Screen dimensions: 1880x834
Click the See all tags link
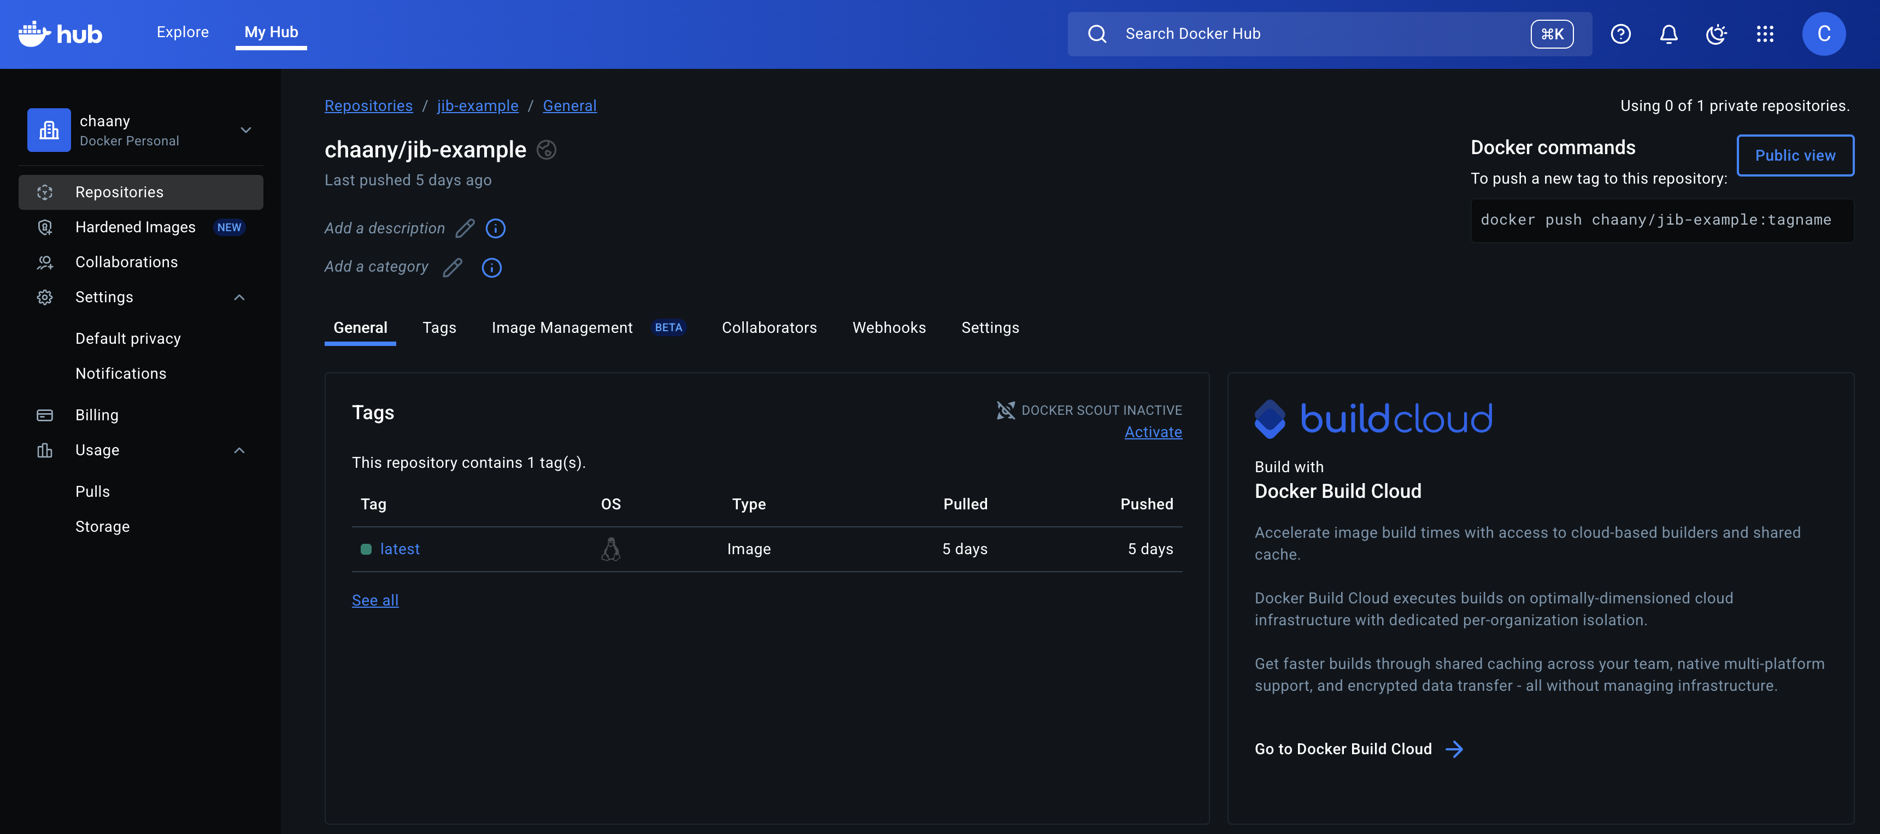tap(374, 600)
